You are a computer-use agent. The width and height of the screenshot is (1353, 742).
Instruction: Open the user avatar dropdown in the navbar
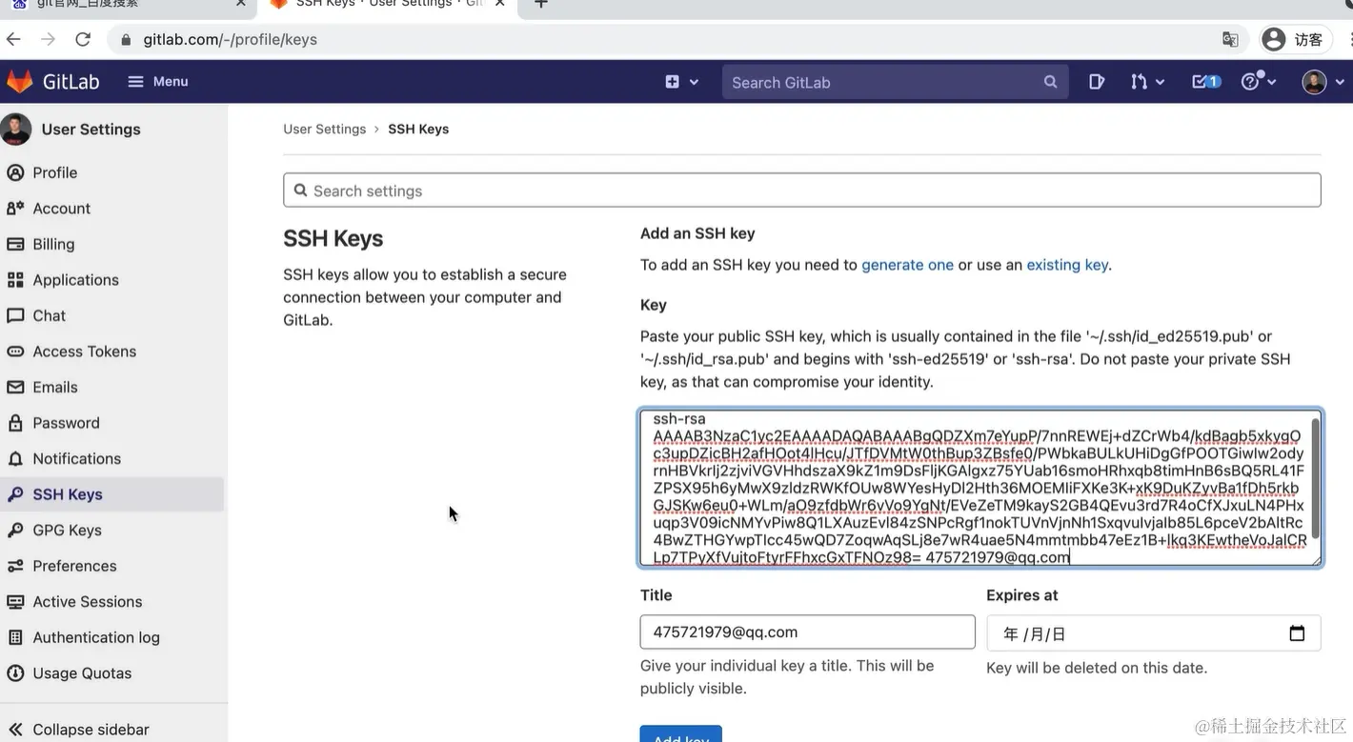pos(1323,82)
